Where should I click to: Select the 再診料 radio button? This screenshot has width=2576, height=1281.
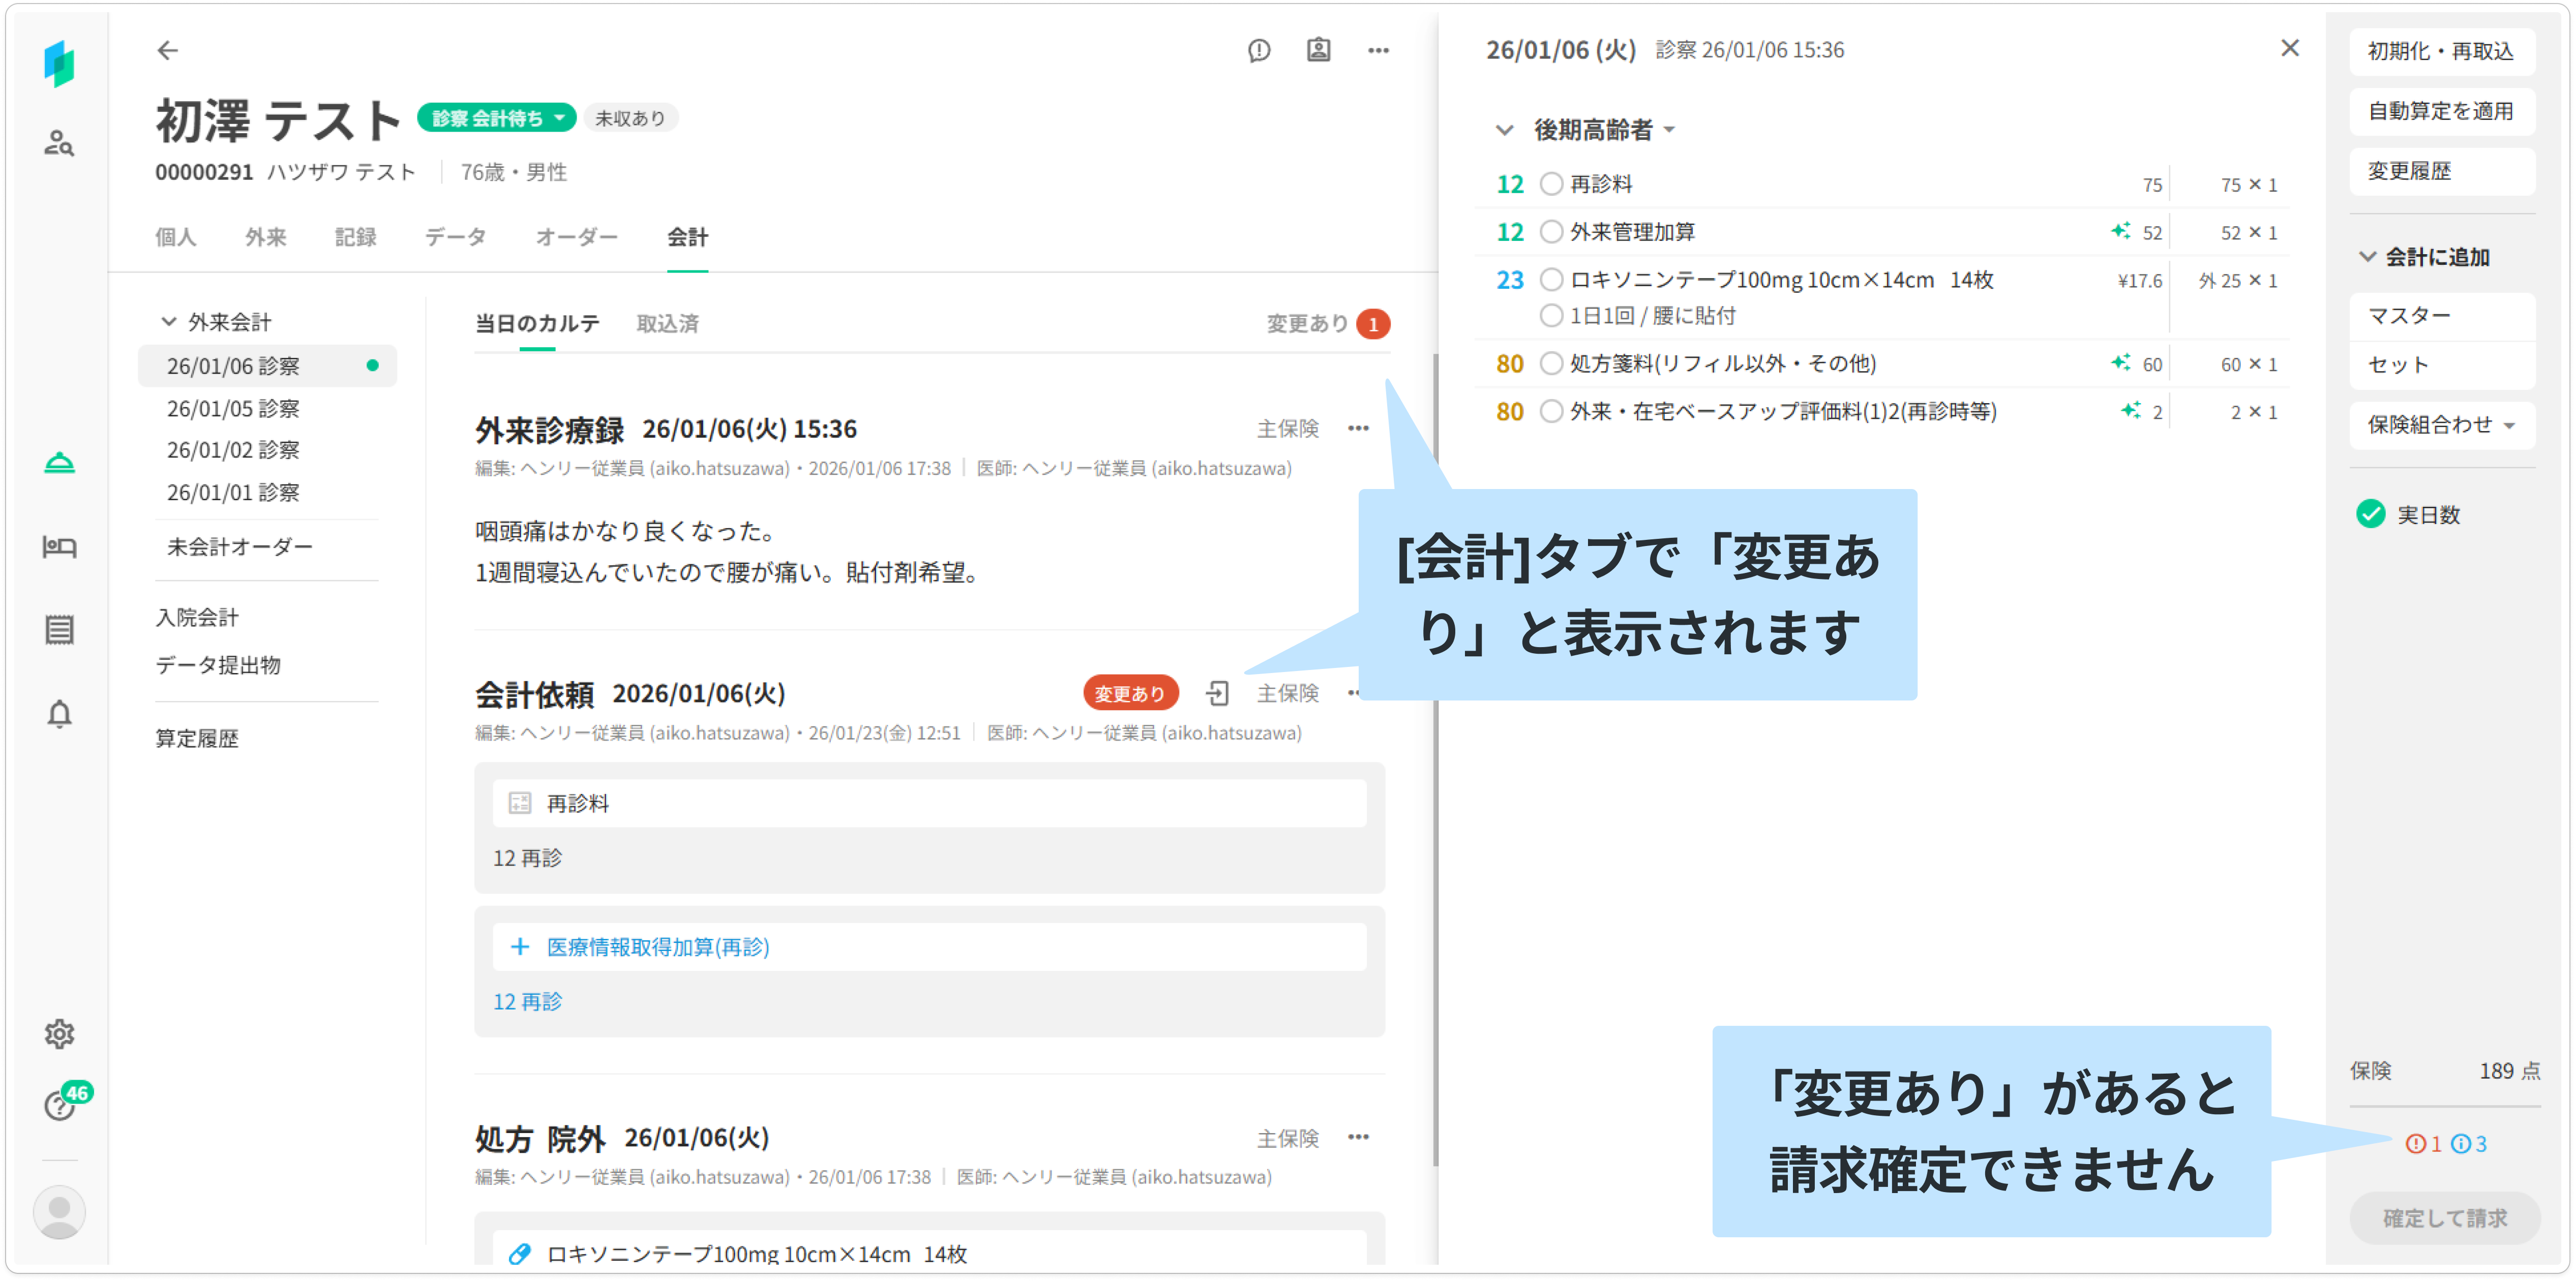[x=1551, y=184]
